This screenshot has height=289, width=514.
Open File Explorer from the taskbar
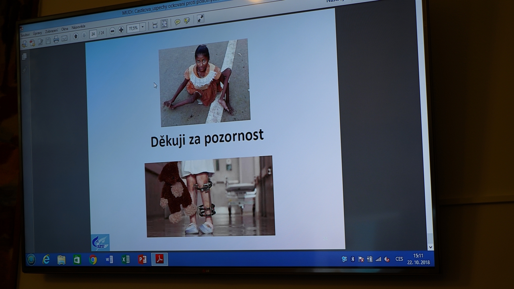pos(61,260)
